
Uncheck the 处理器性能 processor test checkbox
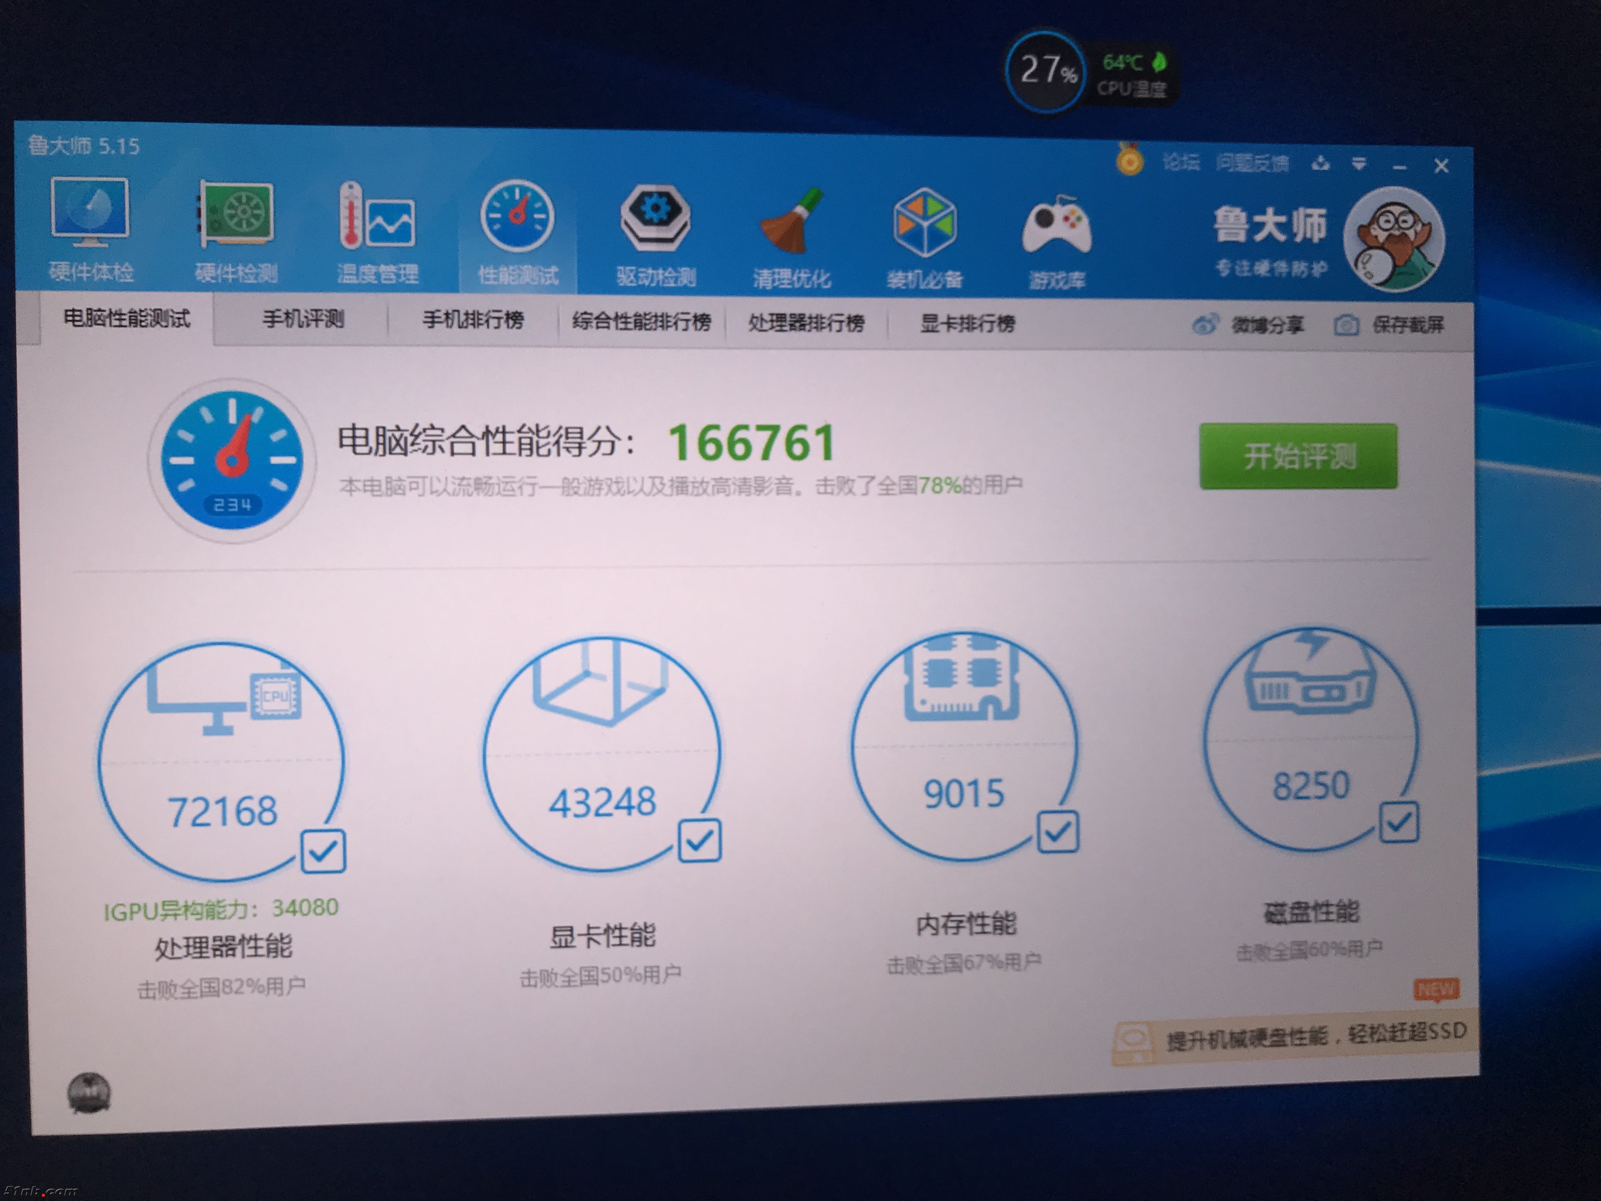click(323, 851)
